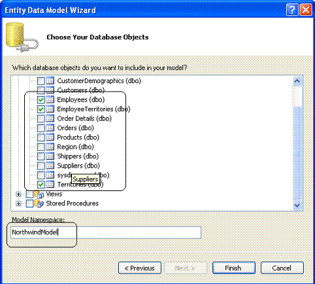Check the Products (dbo) checkbox
315x284 pixels.
pyautogui.click(x=41, y=137)
